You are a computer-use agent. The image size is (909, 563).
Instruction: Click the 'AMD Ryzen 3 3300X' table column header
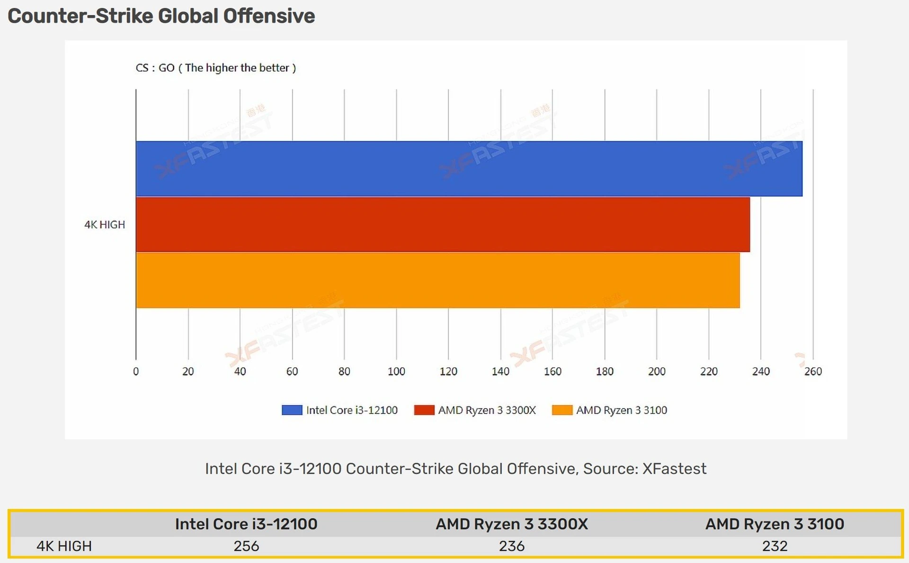(x=512, y=524)
